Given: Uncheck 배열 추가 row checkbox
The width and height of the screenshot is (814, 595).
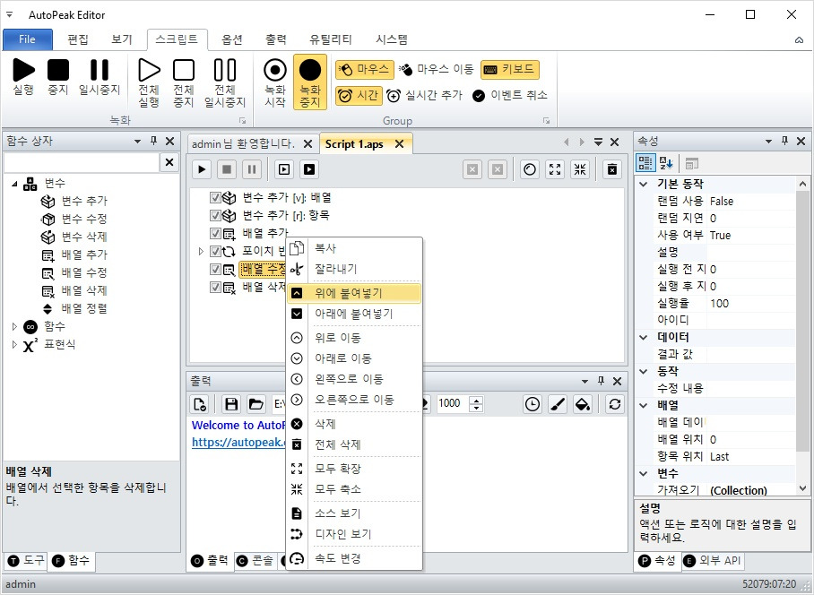Looking at the screenshot, I should 215,234.
